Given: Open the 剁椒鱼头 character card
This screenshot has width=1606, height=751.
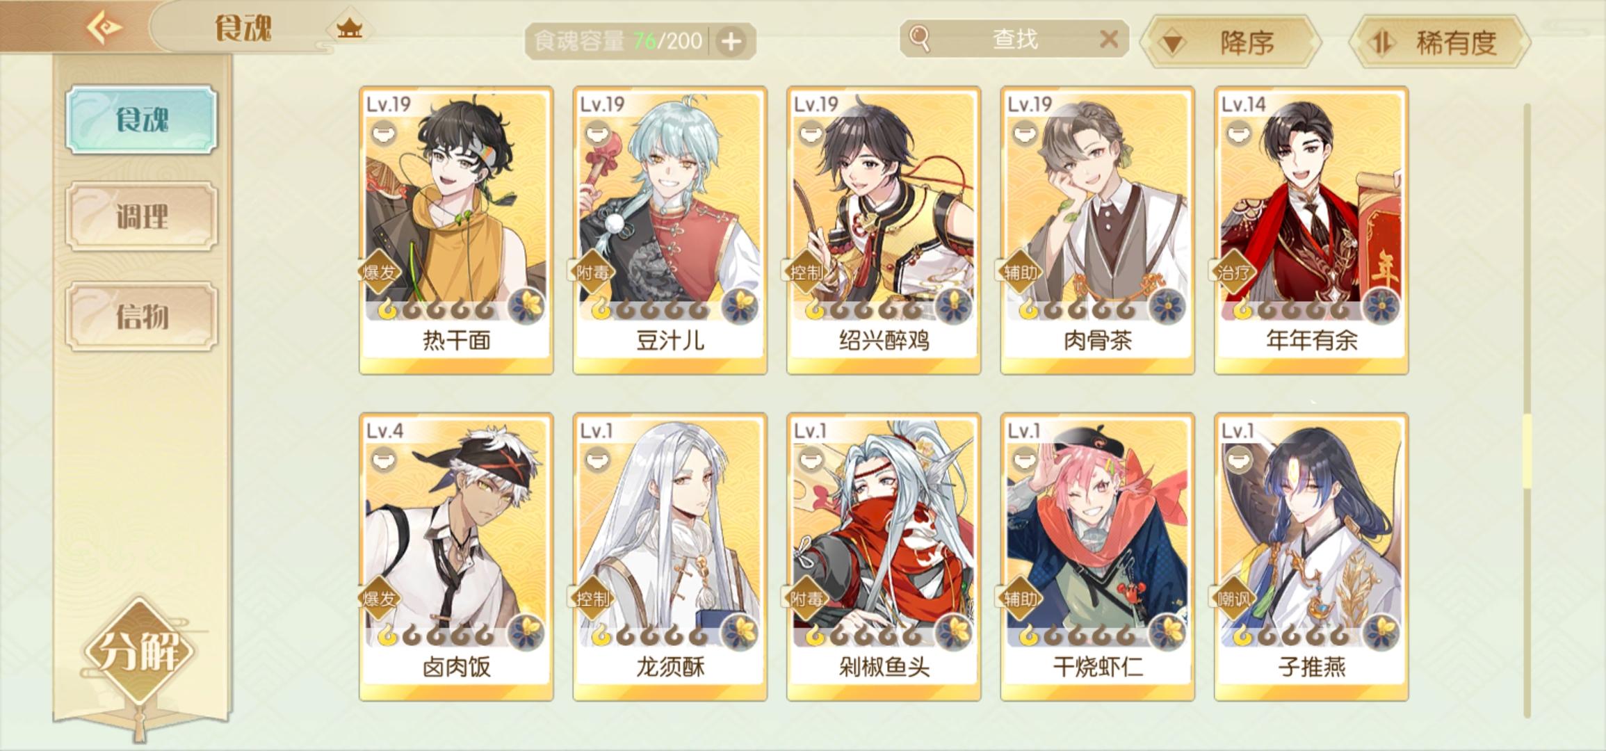Looking at the screenshot, I should pyautogui.click(x=884, y=557).
